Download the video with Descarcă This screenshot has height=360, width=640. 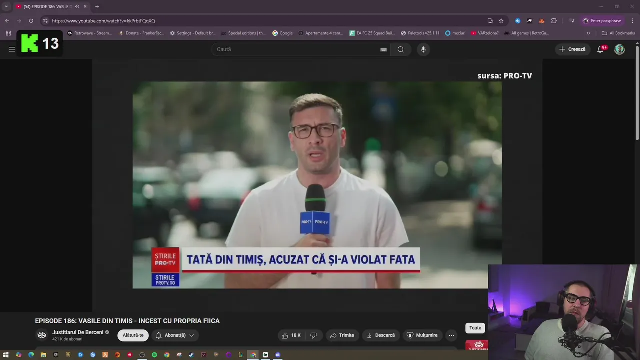[381, 335]
